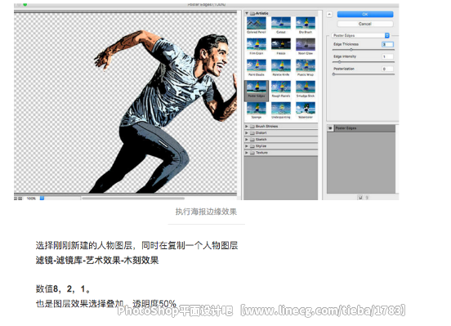Click the Cancel button
The image size is (451, 326).
365,24
